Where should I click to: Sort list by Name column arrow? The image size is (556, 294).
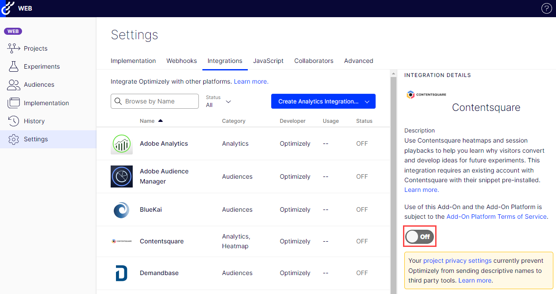click(x=160, y=121)
